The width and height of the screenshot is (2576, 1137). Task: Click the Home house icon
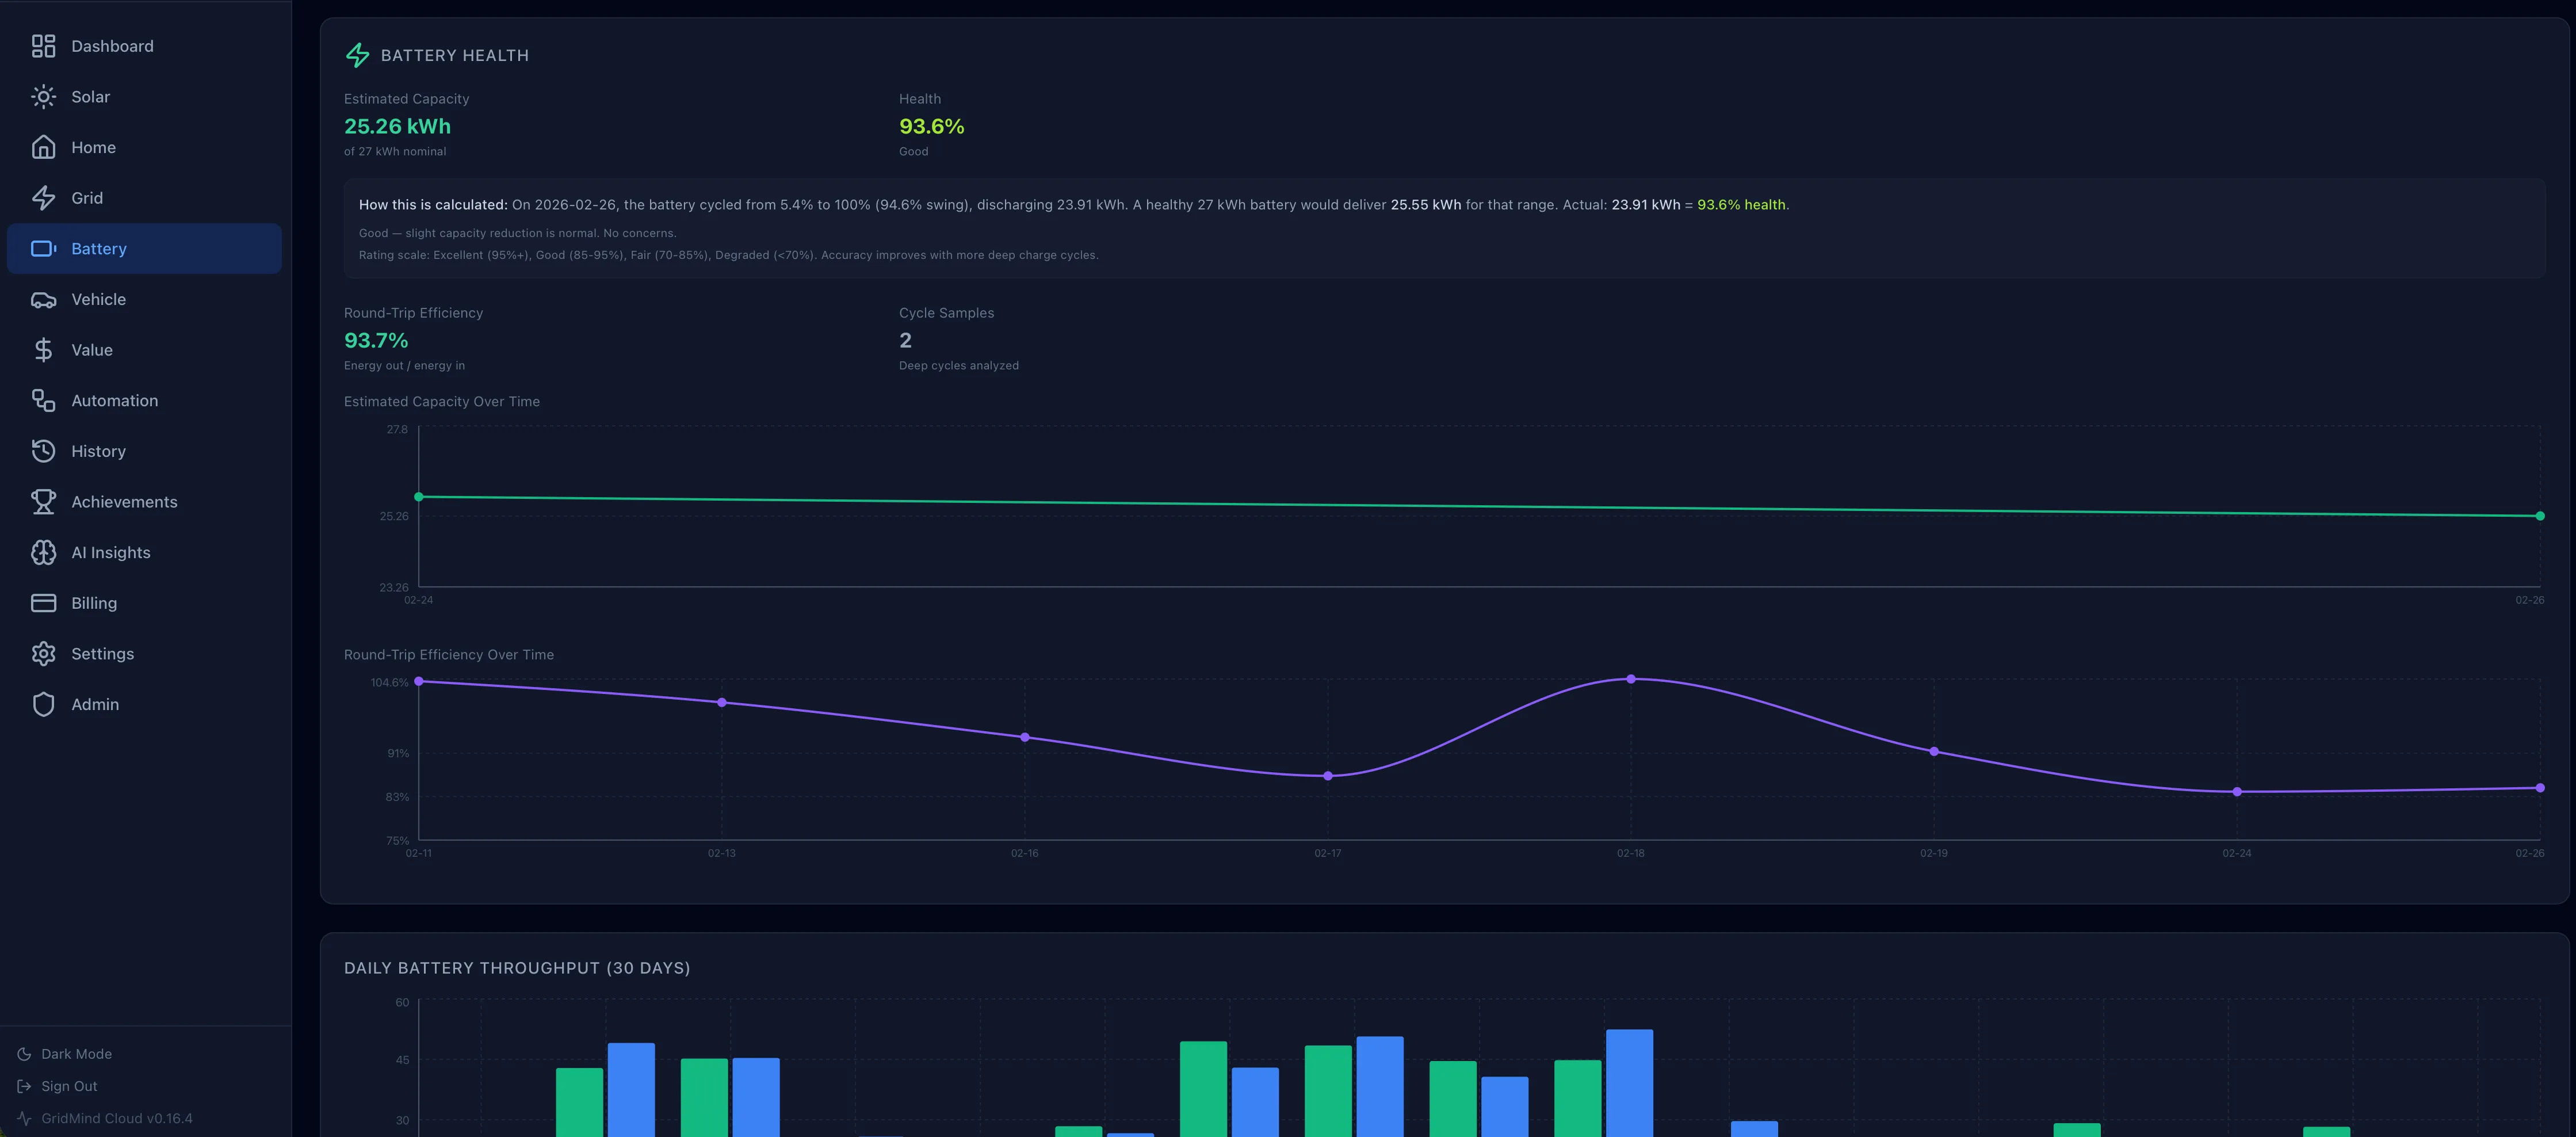[x=43, y=147]
